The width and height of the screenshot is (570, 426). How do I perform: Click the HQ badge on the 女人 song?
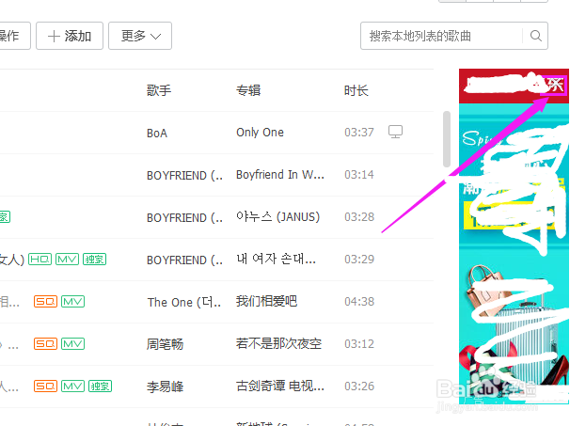click(x=40, y=260)
